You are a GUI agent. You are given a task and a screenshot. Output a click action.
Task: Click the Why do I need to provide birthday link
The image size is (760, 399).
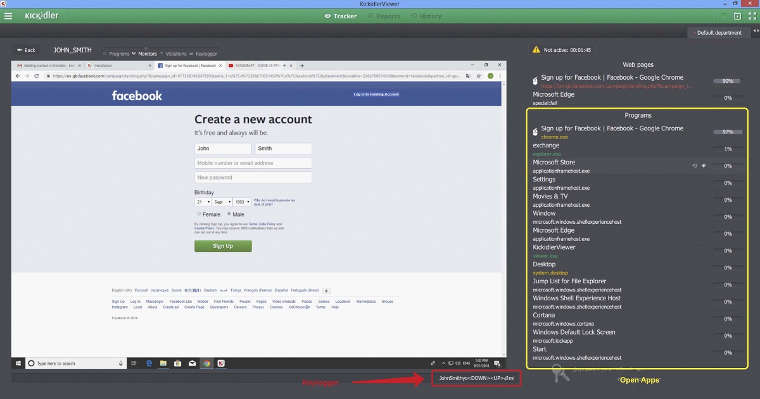pyautogui.click(x=274, y=202)
